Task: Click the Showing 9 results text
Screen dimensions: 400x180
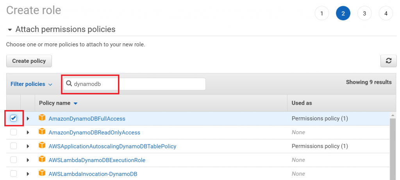Action: pos(369,82)
